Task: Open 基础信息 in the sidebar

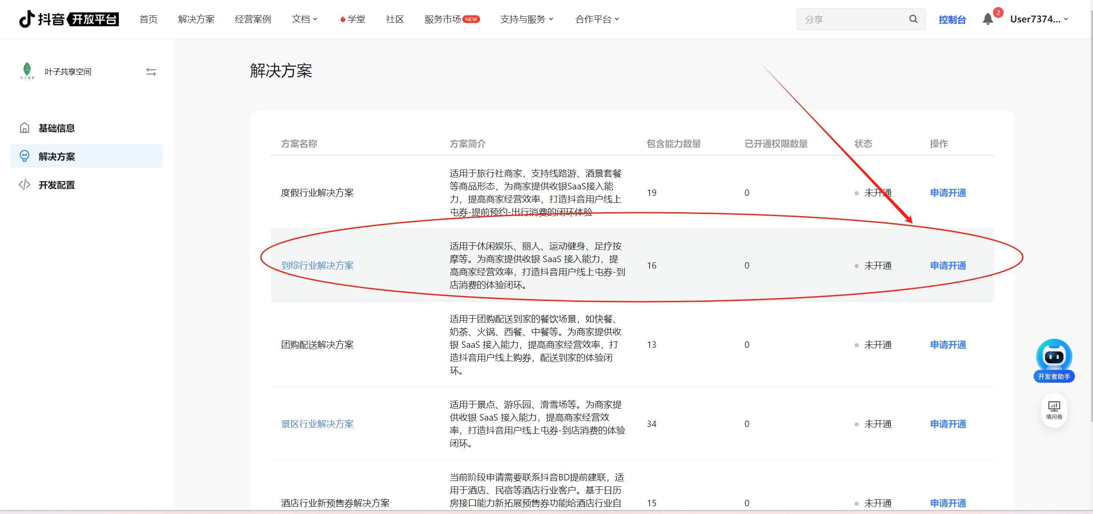Action: pyautogui.click(x=56, y=128)
